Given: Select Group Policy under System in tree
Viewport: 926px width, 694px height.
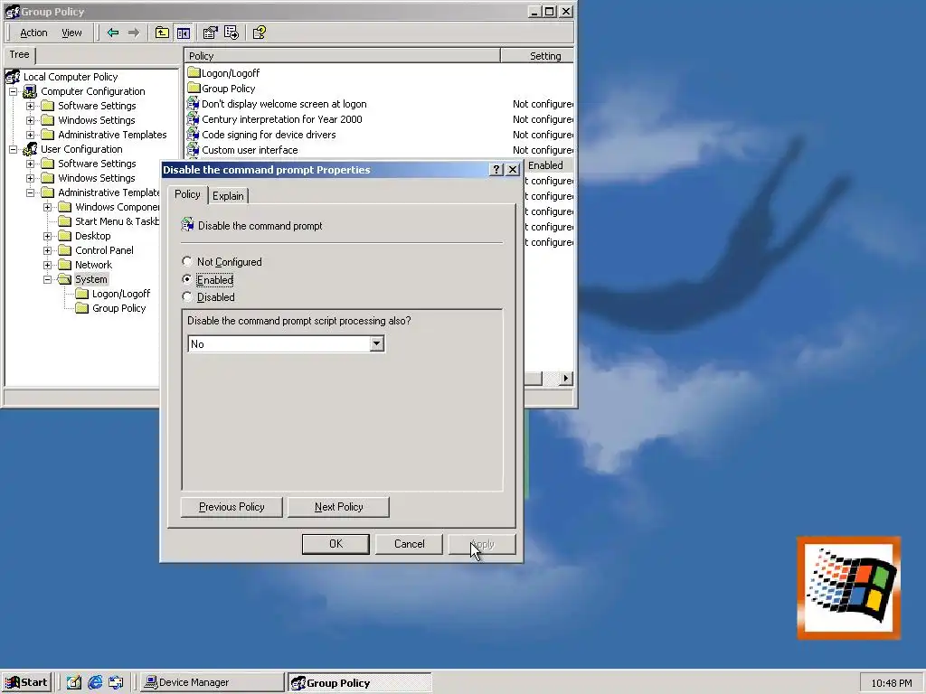Looking at the screenshot, I should tap(118, 308).
